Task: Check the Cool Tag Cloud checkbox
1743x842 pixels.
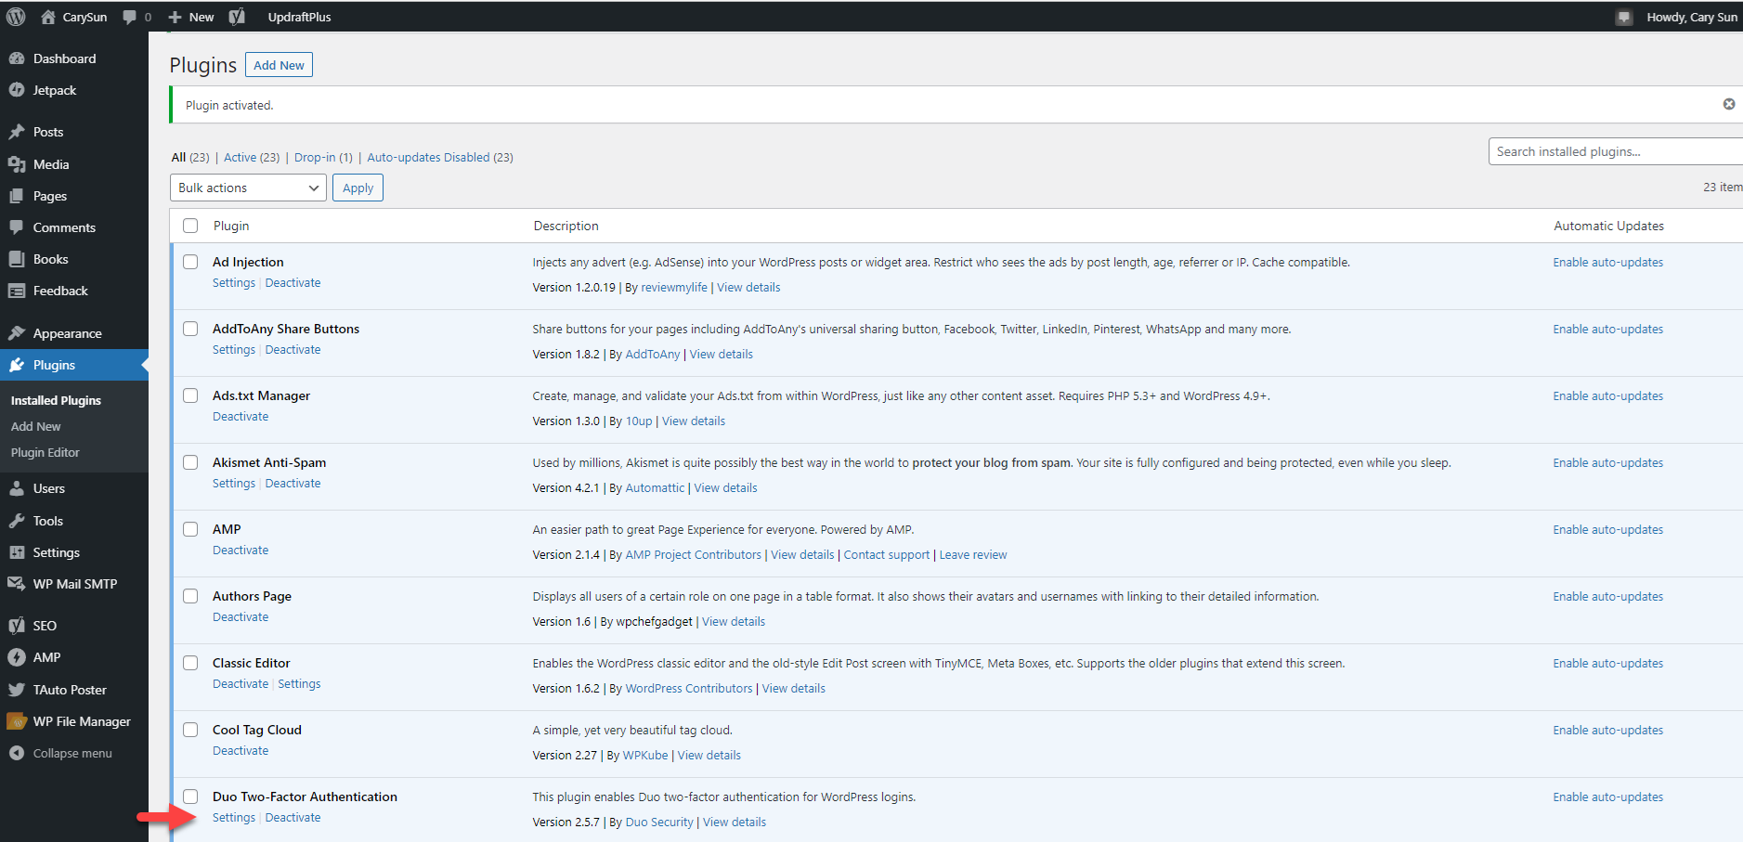Action: [x=190, y=730]
